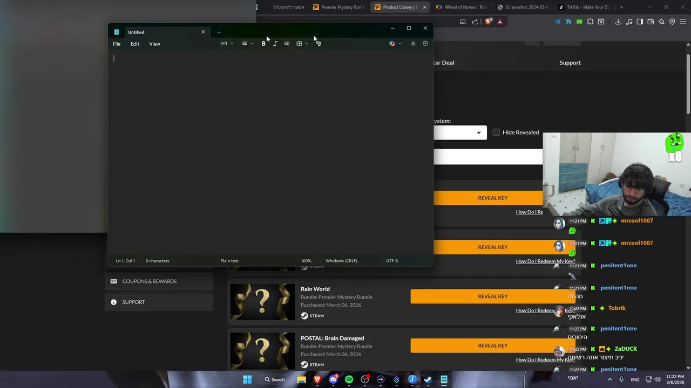Open the operating system filter dropdown
The image size is (691, 388).
tap(460, 133)
